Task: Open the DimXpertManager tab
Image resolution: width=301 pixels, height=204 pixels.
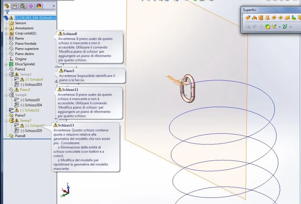Action: click(31, 6)
